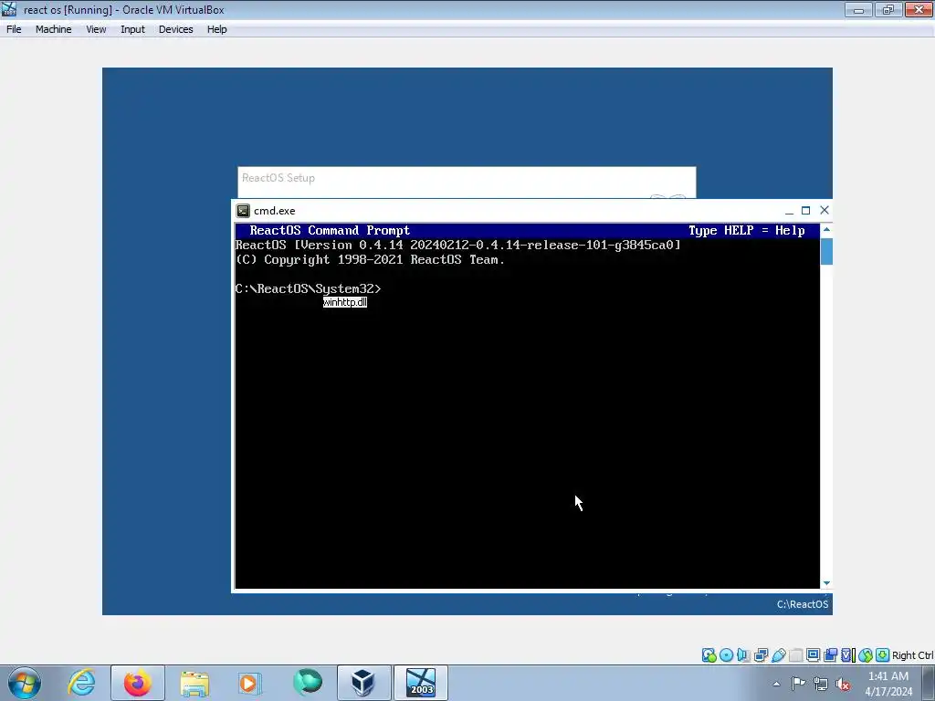Screen dimensions: 935x701
Task: Click the green globe taskbar icon
Action: [x=307, y=683]
